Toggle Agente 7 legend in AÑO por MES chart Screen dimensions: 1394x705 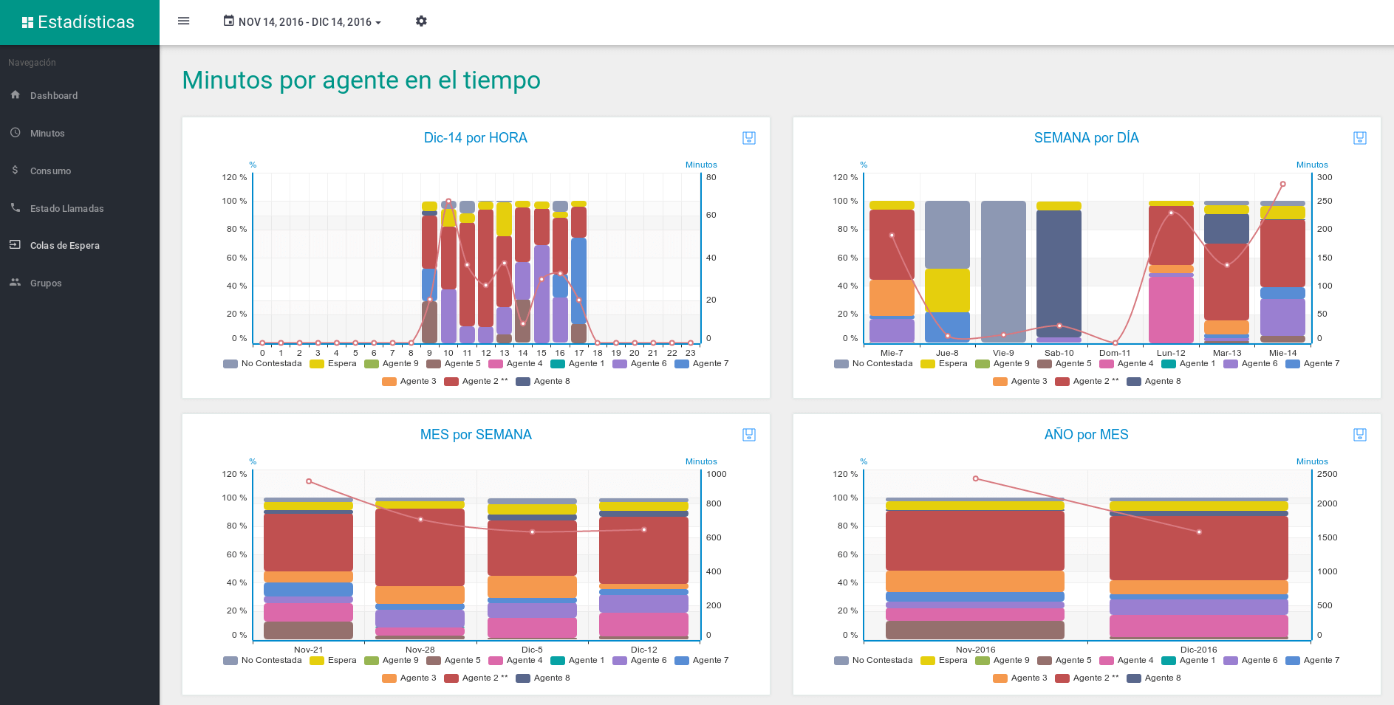[x=1313, y=660]
